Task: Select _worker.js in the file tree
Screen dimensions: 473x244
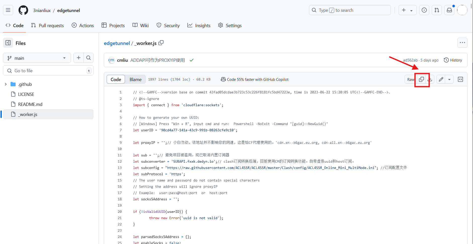Action: click(x=48, y=114)
